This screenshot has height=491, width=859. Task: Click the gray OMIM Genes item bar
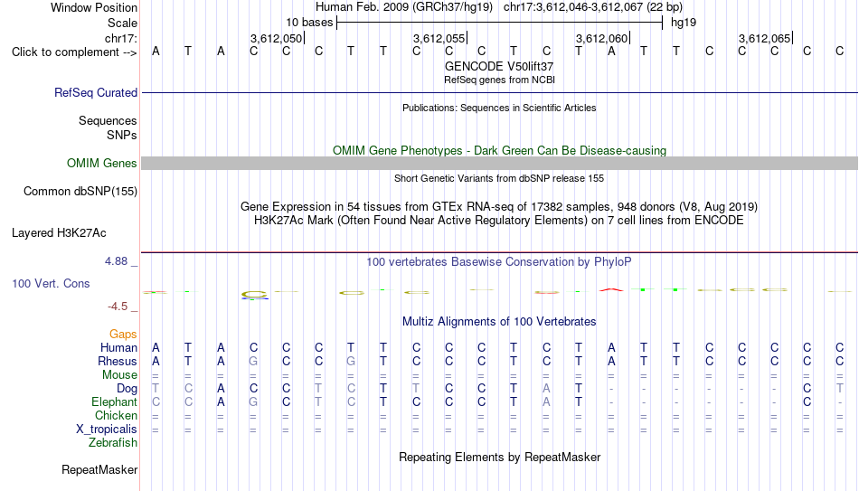tap(499, 164)
